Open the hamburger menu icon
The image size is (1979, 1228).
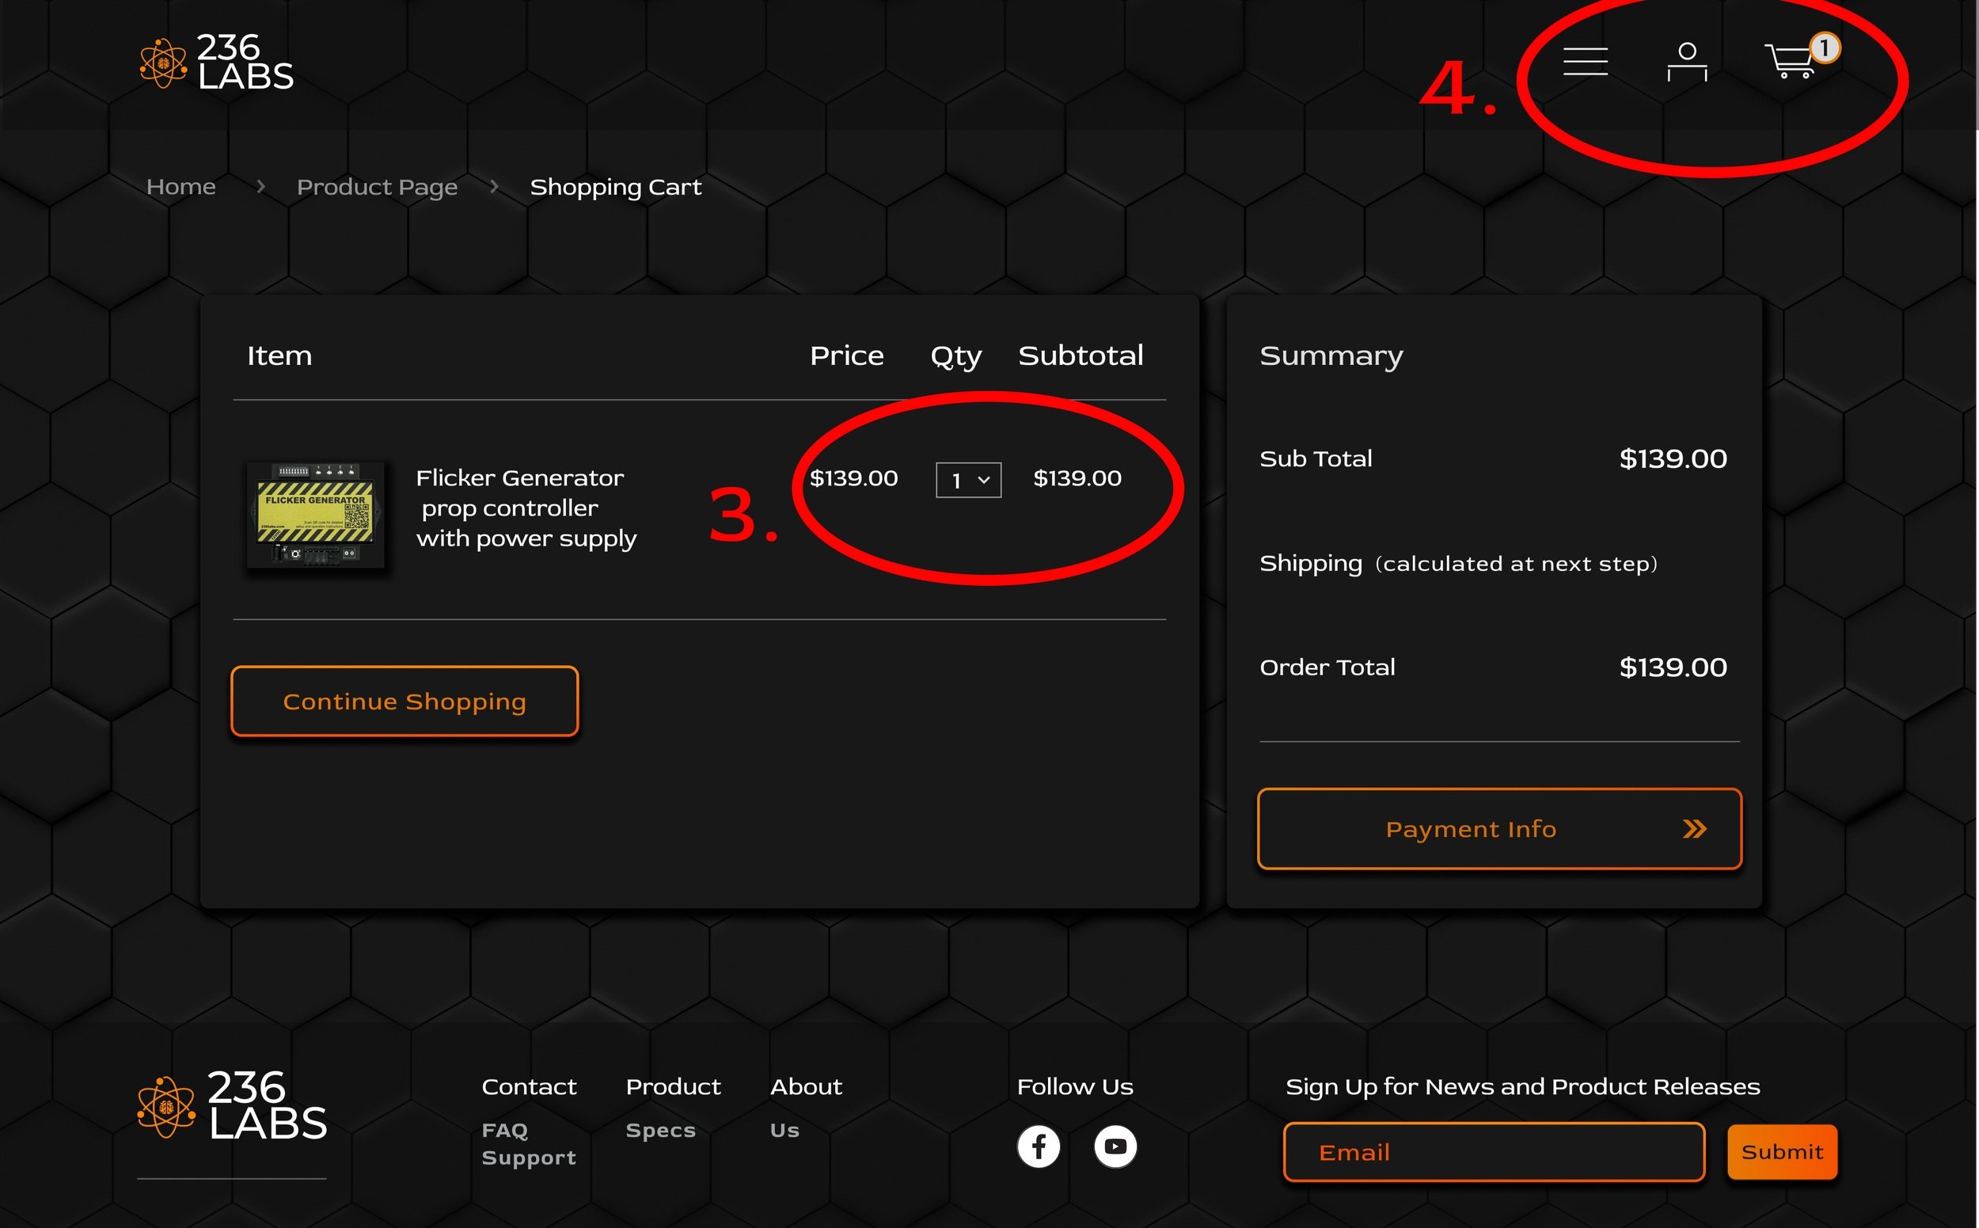[1585, 62]
